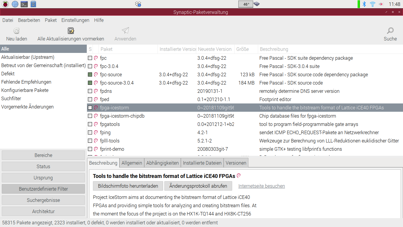403x227 pixels.
Task: Select the Beschreibung tab
Action: (x=103, y=163)
